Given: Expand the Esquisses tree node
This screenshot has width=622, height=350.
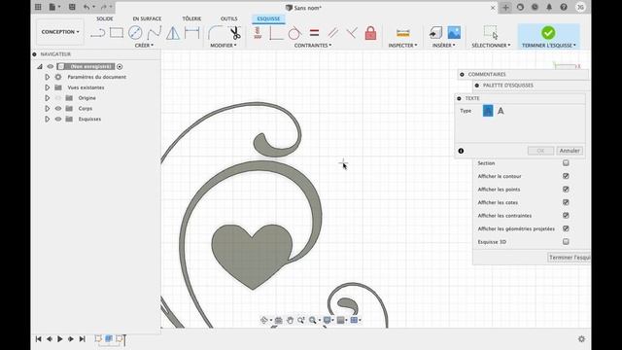Looking at the screenshot, I should [x=48, y=119].
